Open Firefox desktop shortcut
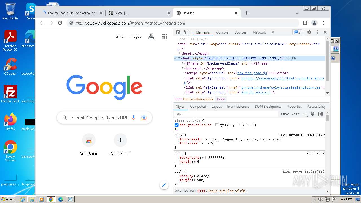 (x=10, y=122)
